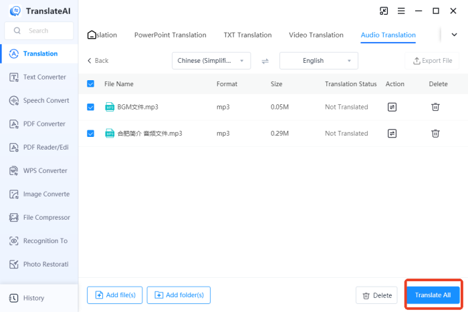
Task: Open Speech Convert from the sidebar
Action: 39,100
